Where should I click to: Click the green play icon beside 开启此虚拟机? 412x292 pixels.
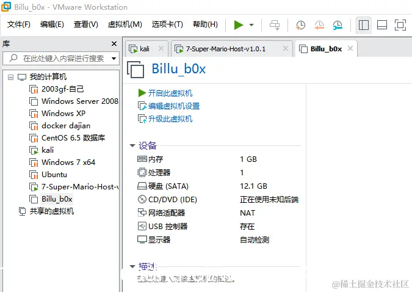(142, 93)
